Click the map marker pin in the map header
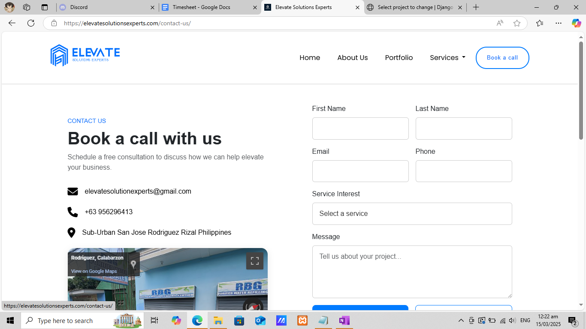This screenshot has width=586, height=329. point(133,264)
